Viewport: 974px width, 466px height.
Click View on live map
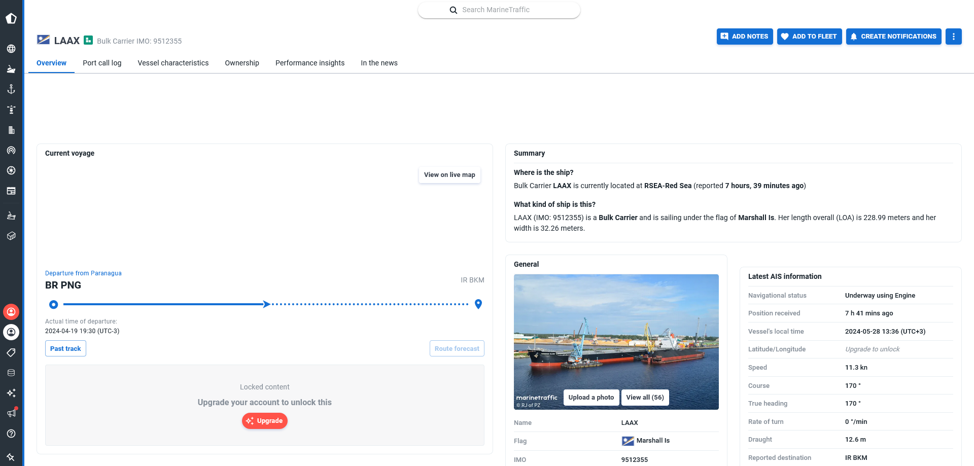pyautogui.click(x=449, y=175)
